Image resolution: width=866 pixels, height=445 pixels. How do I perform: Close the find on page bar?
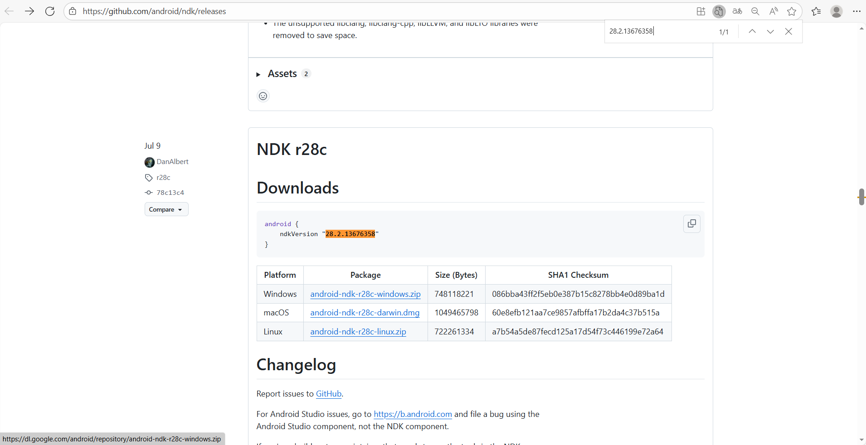788,31
